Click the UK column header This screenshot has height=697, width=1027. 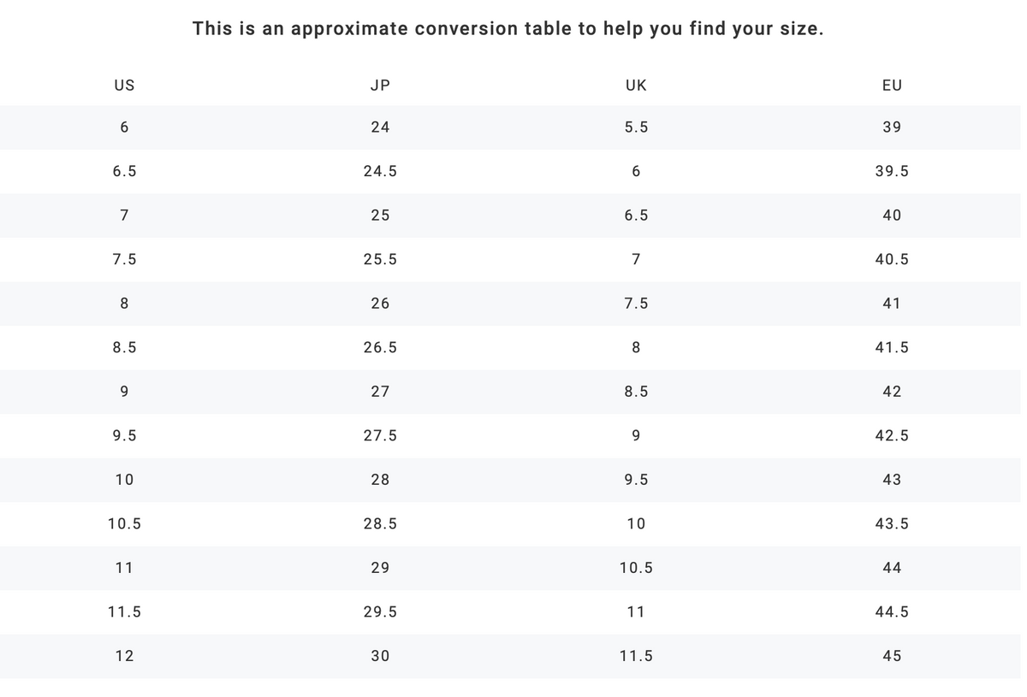[636, 85]
